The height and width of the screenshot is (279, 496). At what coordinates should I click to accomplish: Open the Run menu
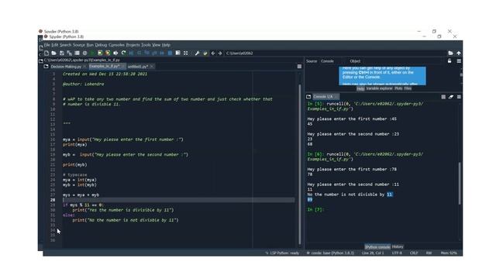[x=90, y=45]
